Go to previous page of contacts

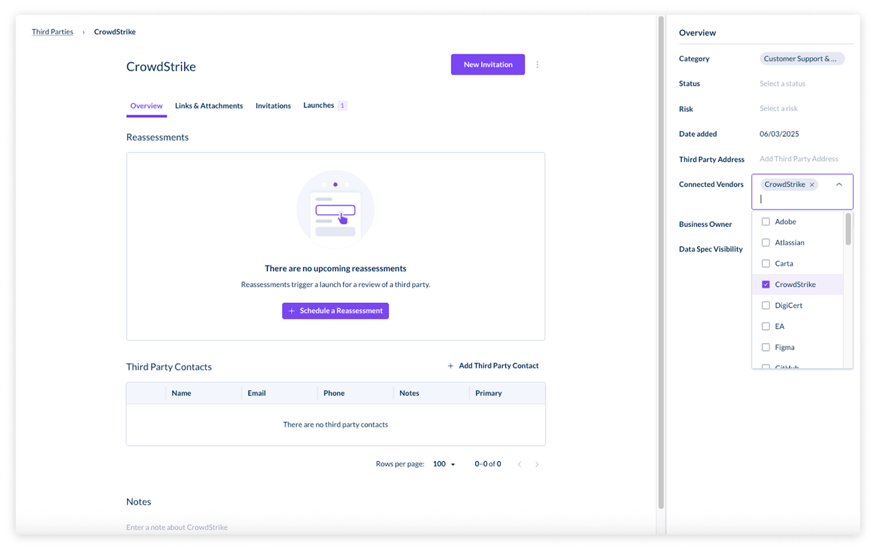point(520,464)
